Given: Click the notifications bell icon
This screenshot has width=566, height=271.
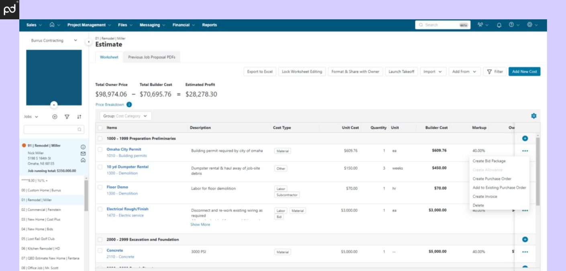Looking at the screenshot, I should click(499, 25).
